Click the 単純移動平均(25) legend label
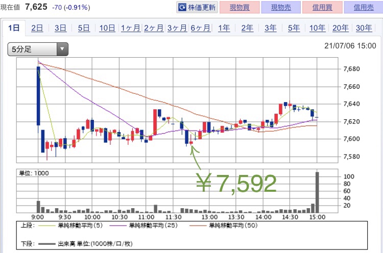 (x=153, y=225)
